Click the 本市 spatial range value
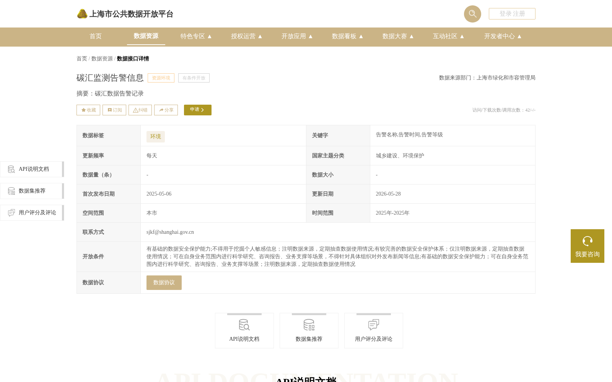The height and width of the screenshot is (382, 612). coord(152,213)
